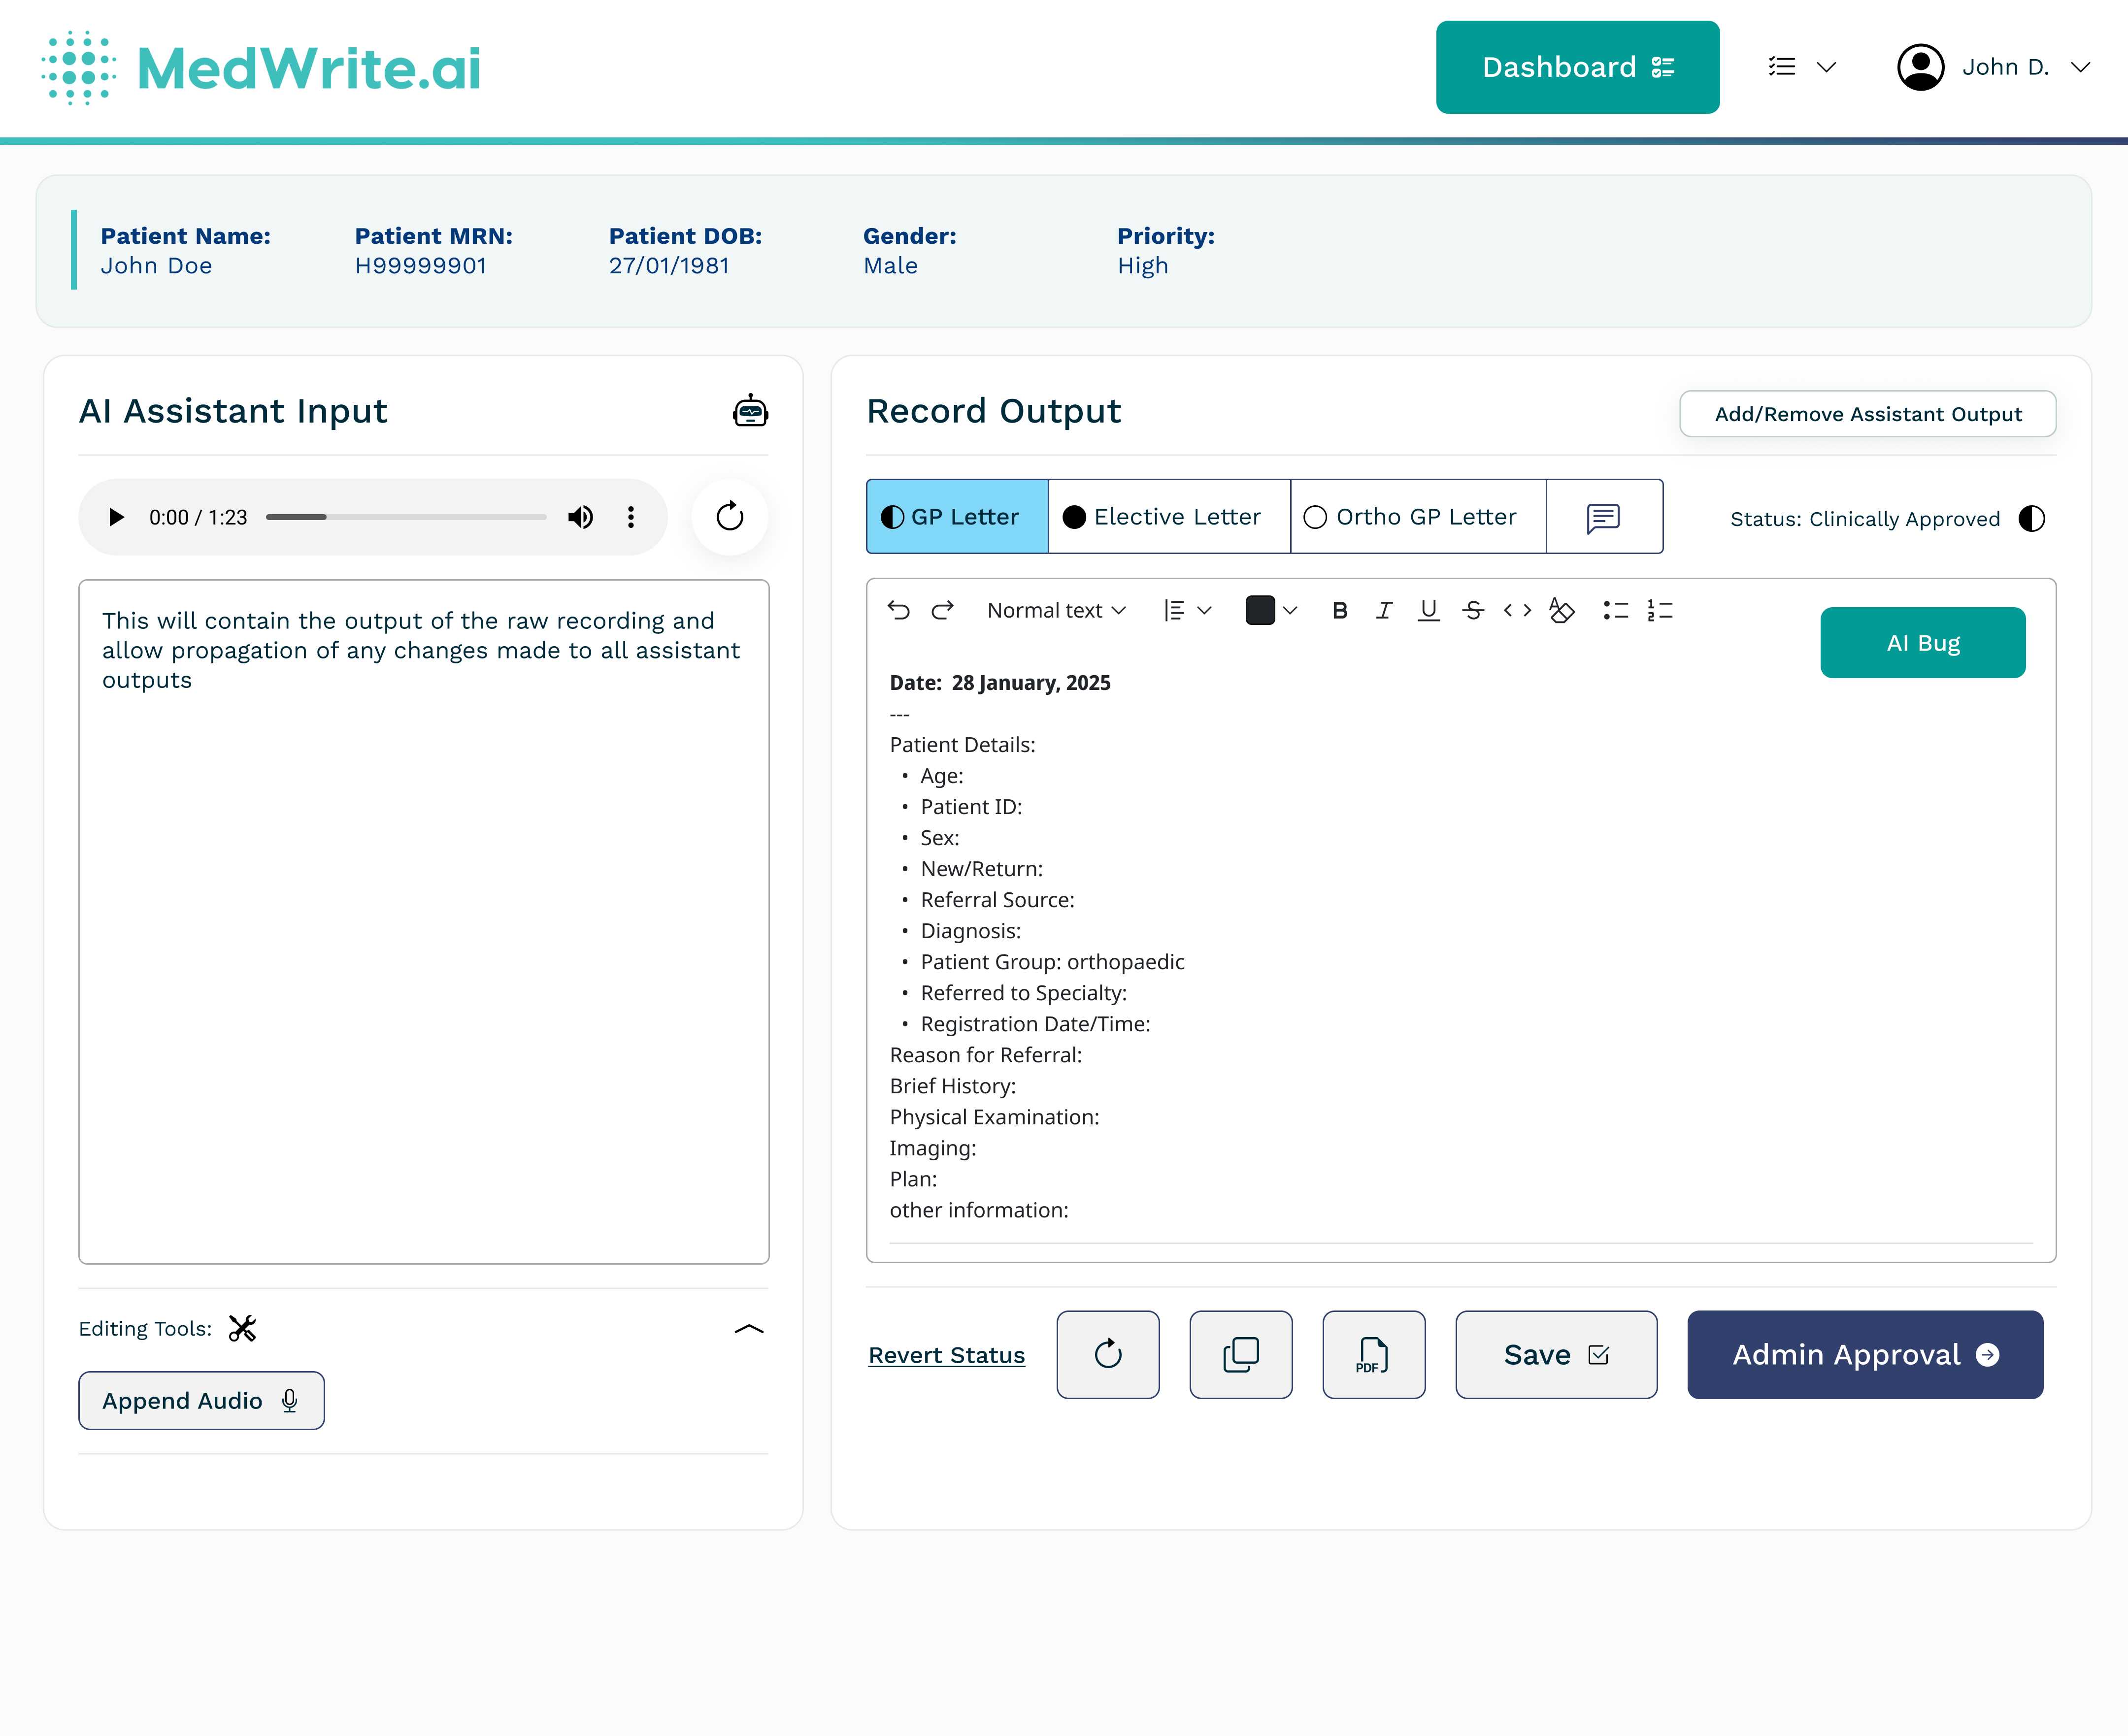Toggle the Clinically Approved status indicator
2128x1736 pixels.
tap(2031, 518)
